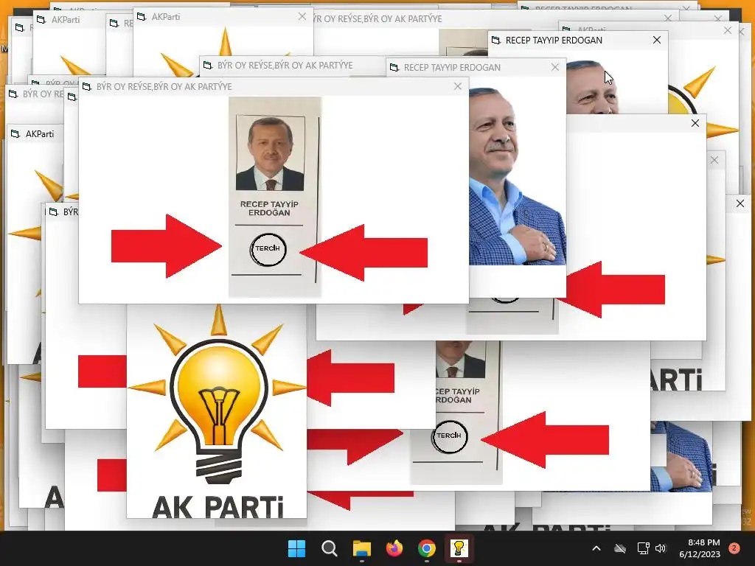Close the active black-titled RECEP TAYYIP ERDOGAN window
The height and width of the screenshot is (566, 755).
click(657, 40)
